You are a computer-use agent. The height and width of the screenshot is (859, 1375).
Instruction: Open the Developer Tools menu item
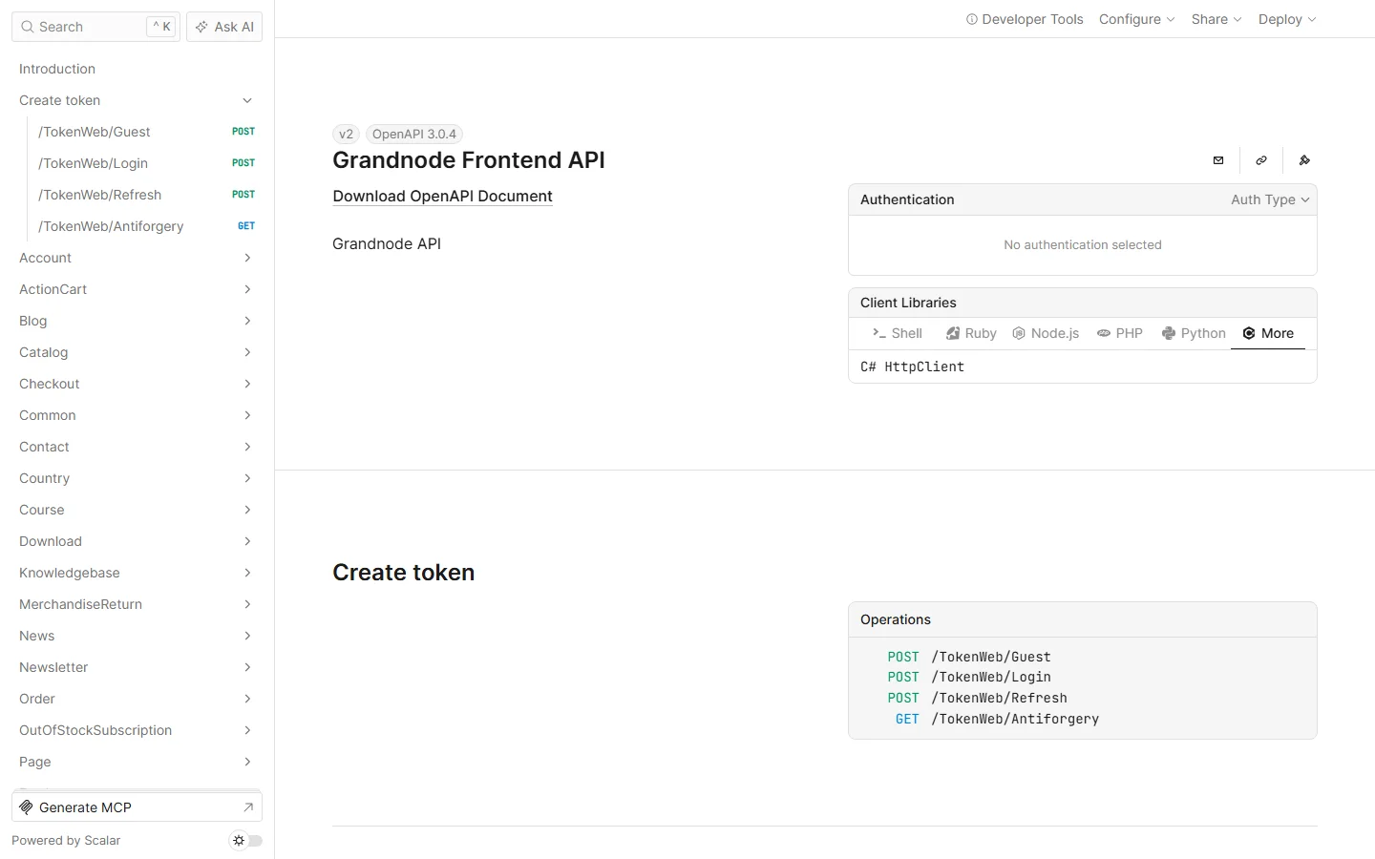[1025, 19]
